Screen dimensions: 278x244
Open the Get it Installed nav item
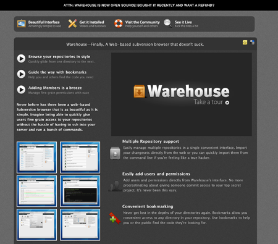coord(87,23)
